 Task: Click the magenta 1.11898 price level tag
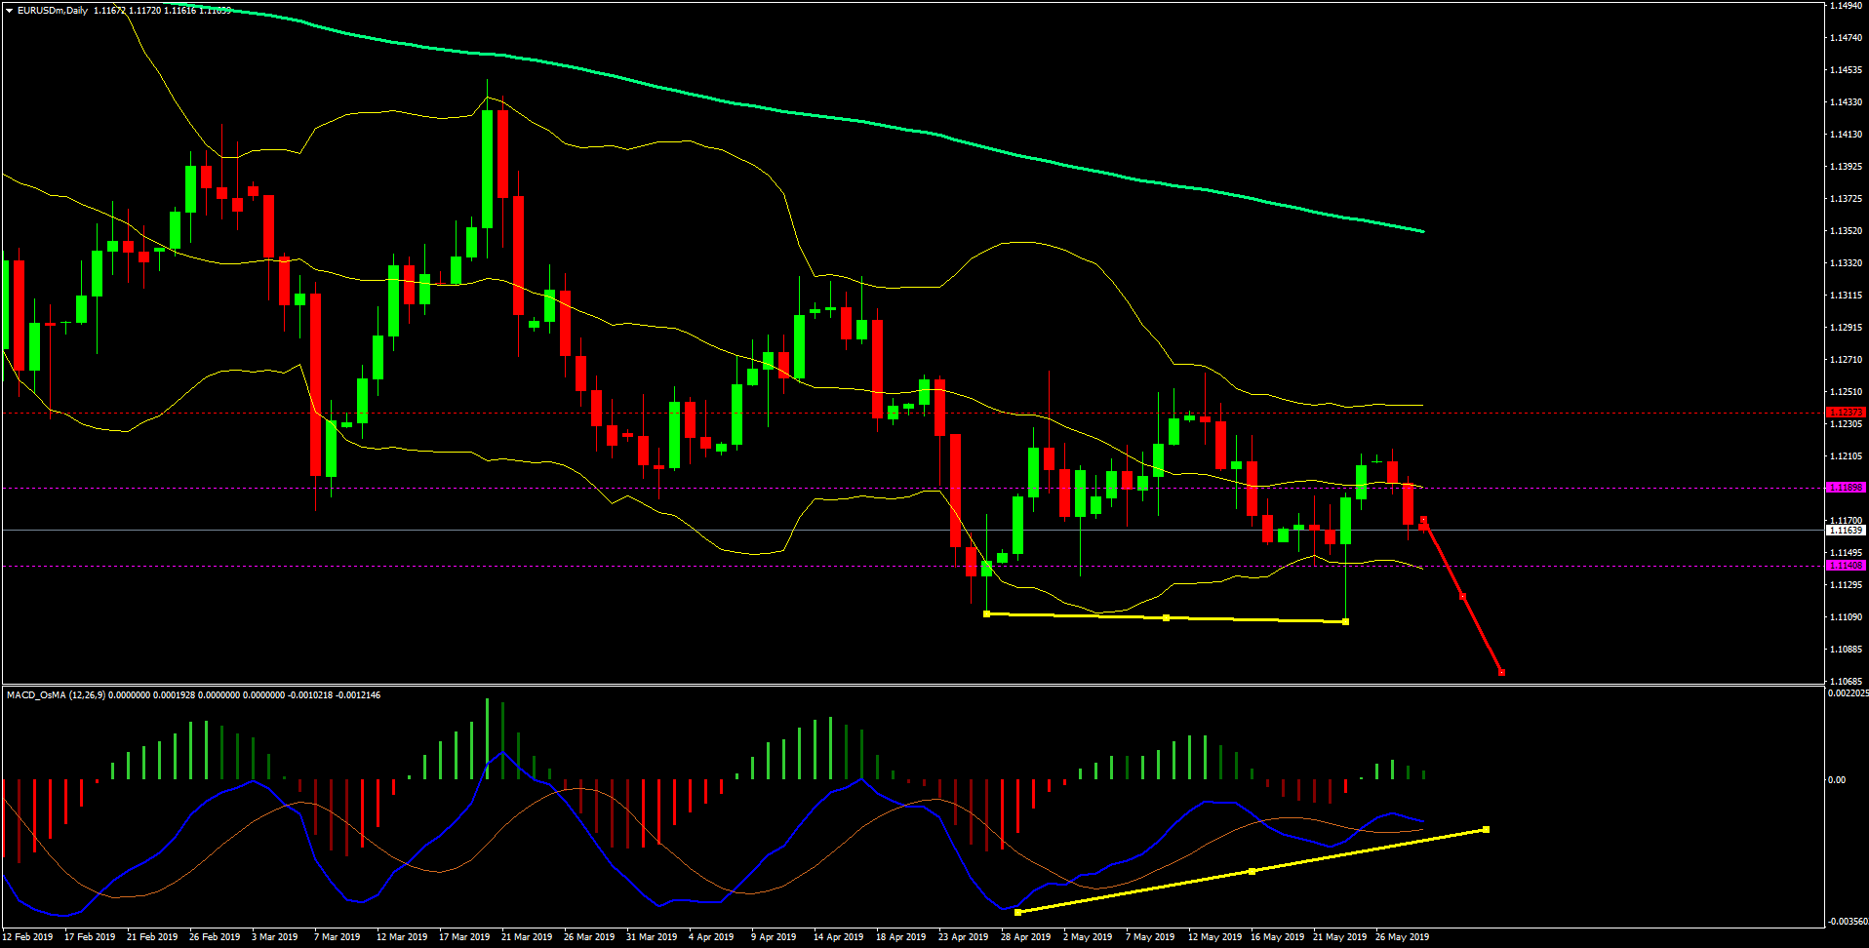pos(1846,488)
